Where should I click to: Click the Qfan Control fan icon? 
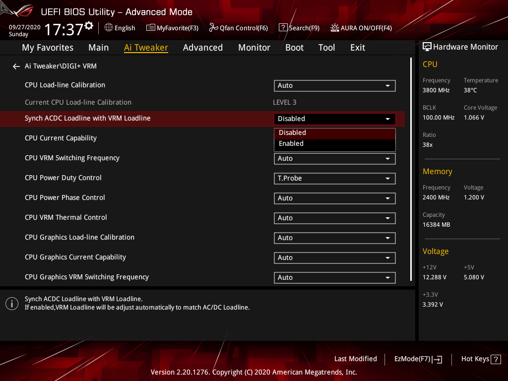pos(213,28)
